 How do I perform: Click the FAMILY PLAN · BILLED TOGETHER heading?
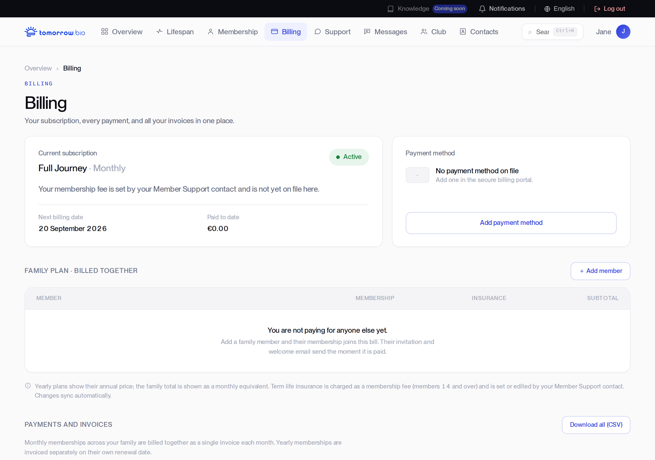point(81,270)
